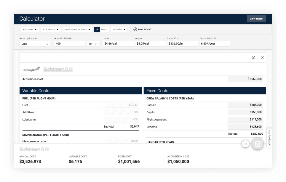Open the US Dollar currency dropdown
This screenshot has height=182, width=286.
[x=119, y=29]
